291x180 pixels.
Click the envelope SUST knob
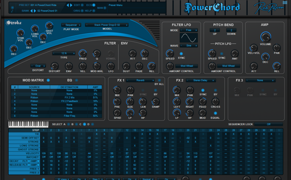pos(126,66)
